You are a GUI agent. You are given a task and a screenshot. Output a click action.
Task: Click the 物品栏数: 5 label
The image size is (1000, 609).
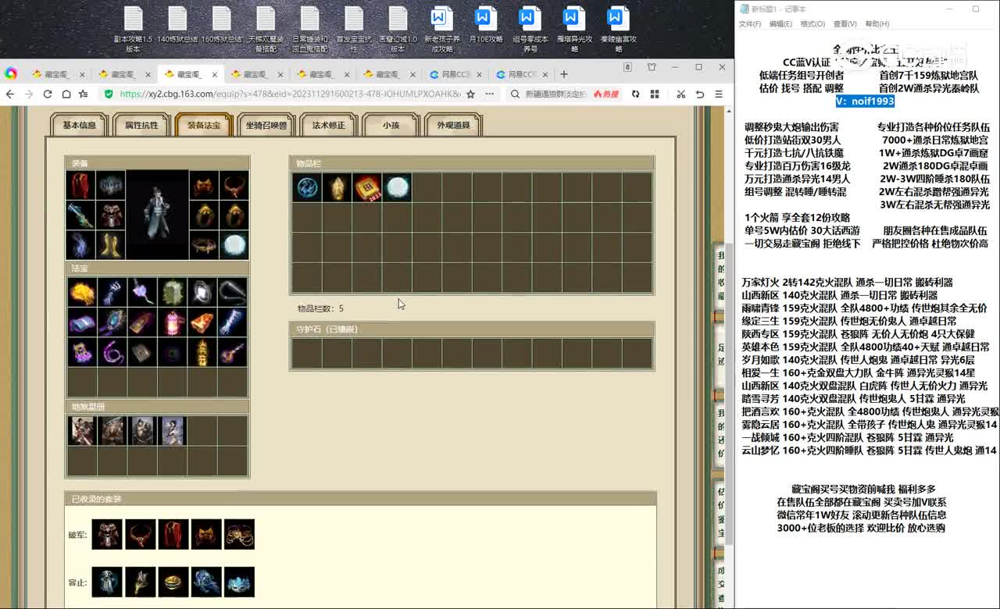coord(320,309)
